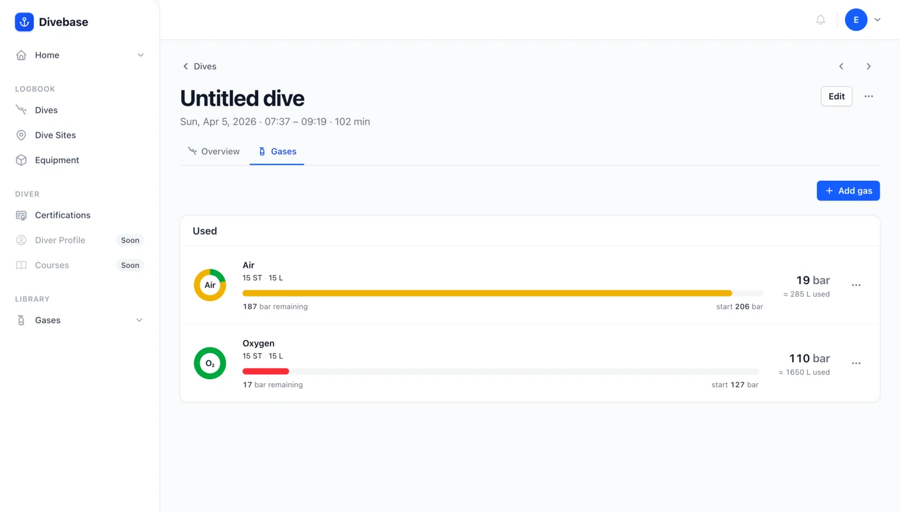The height and width of the screenshot is (512, 900).
Task: Click the Equipment cube icon
Action: tap(21, 160)
